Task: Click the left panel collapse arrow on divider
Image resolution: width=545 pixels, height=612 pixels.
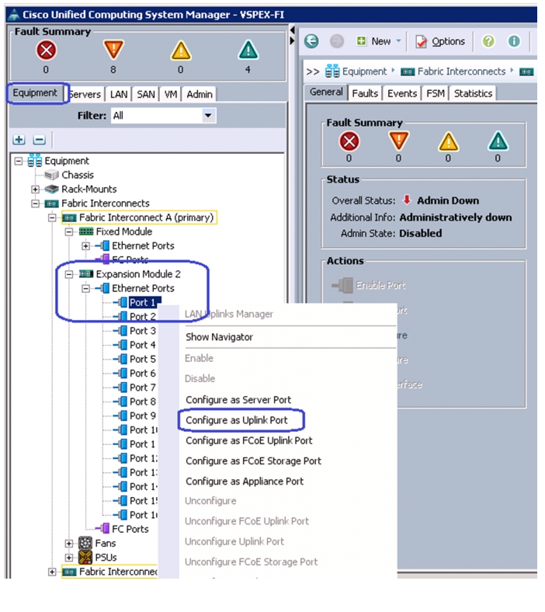Action: pos(292,30)
